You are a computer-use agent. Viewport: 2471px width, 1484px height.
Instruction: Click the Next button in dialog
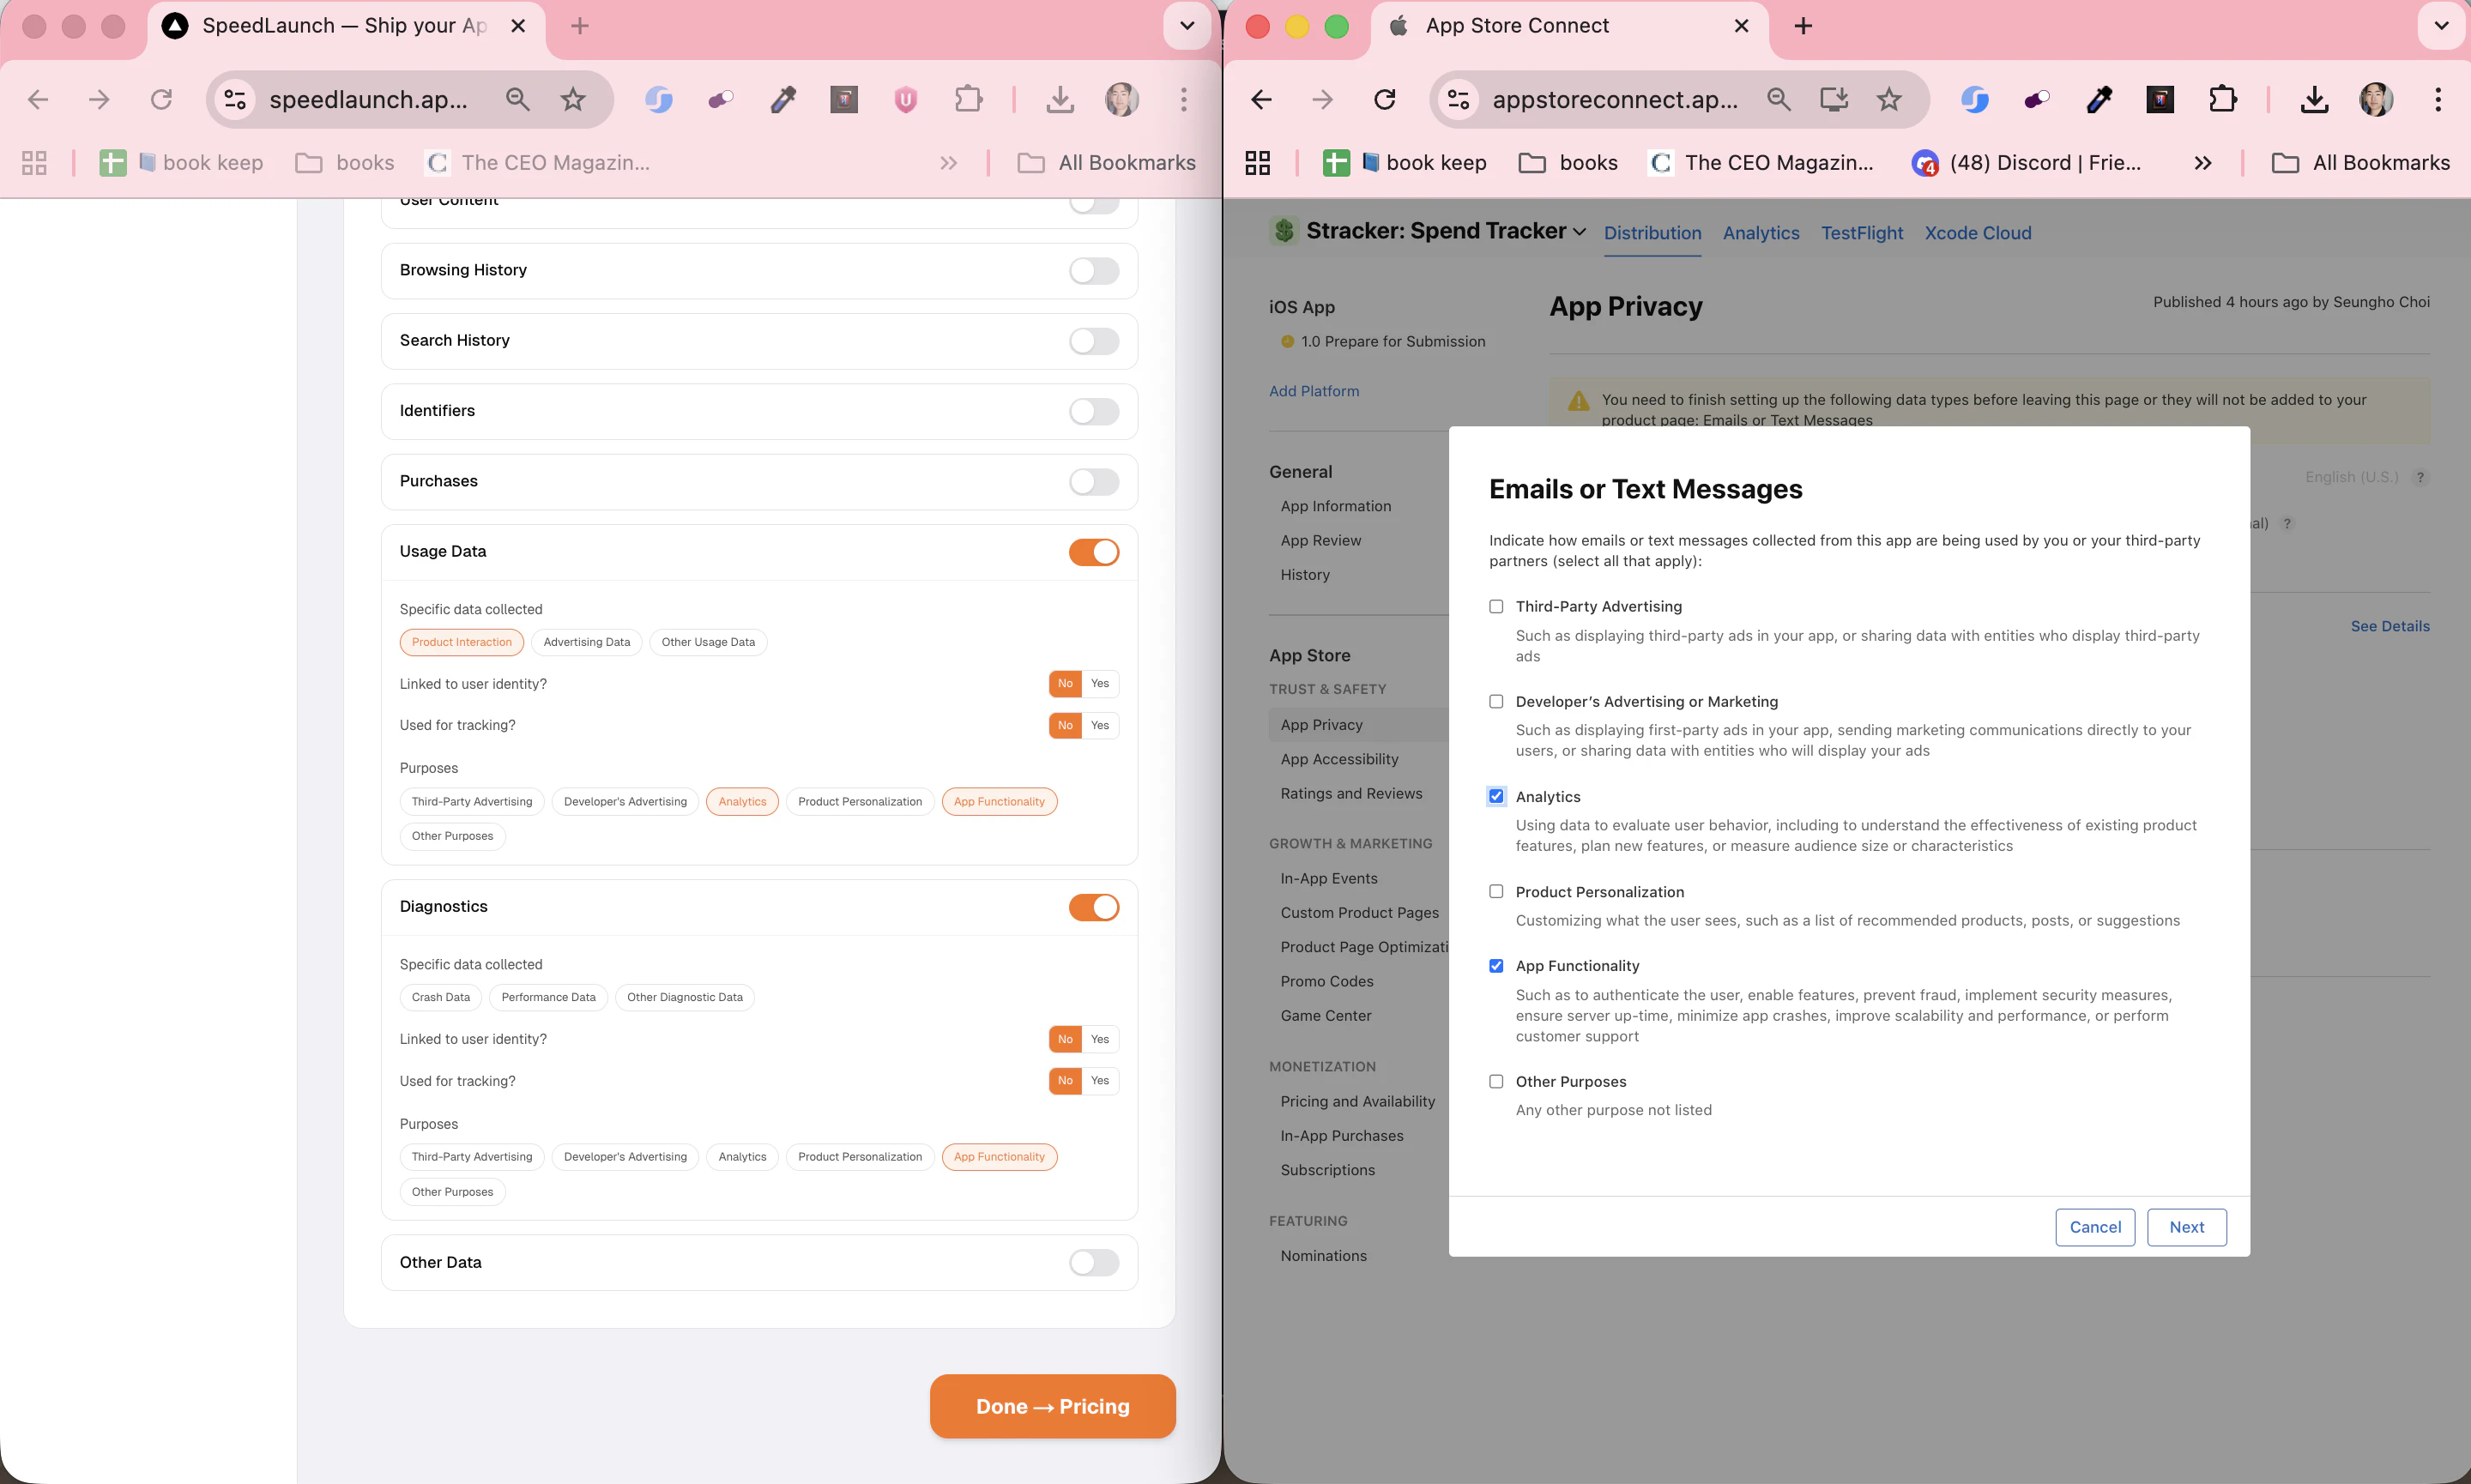2186,1227
